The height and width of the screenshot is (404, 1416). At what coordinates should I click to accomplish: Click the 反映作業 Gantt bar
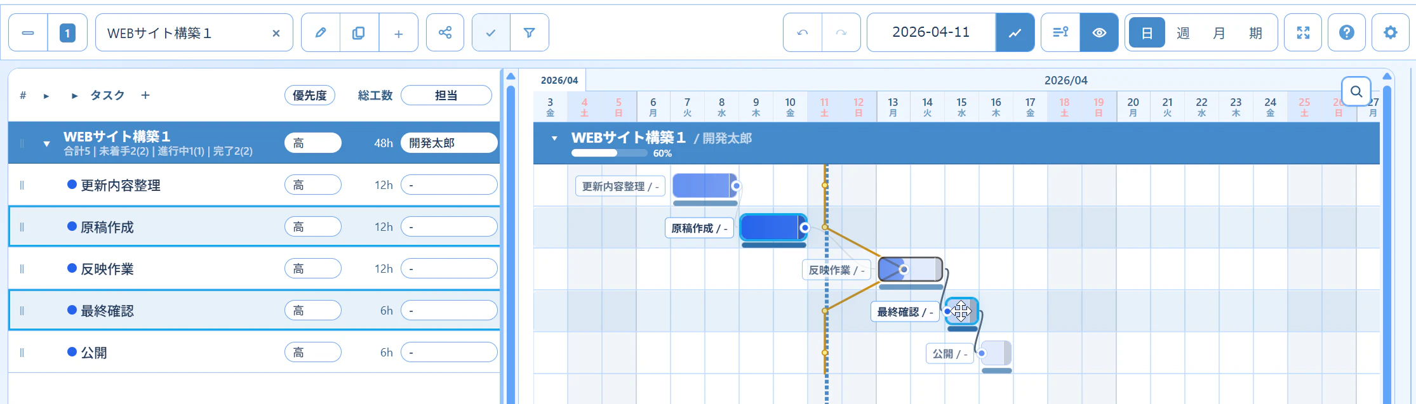(910, 269)
